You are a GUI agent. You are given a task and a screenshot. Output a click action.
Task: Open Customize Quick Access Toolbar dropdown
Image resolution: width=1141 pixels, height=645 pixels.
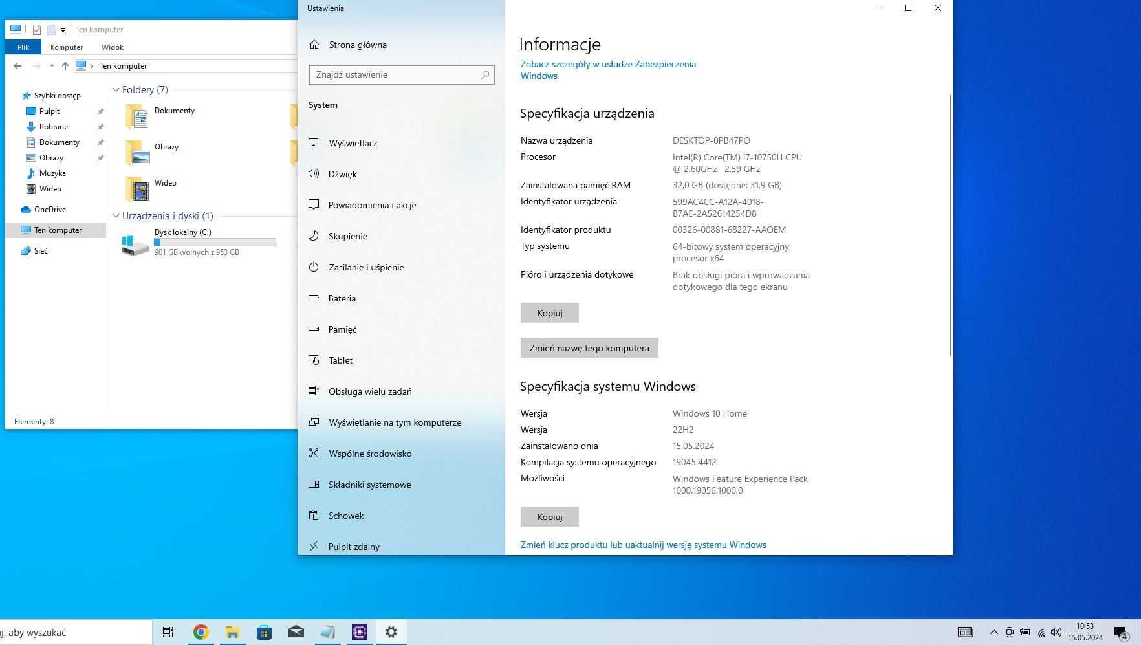click(x=63, y=30)
